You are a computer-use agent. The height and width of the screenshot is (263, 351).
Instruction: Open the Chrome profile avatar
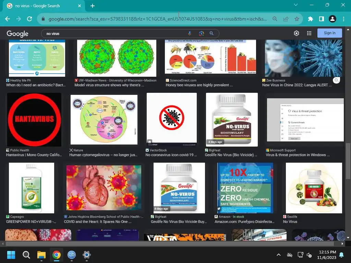click(332, 19)
